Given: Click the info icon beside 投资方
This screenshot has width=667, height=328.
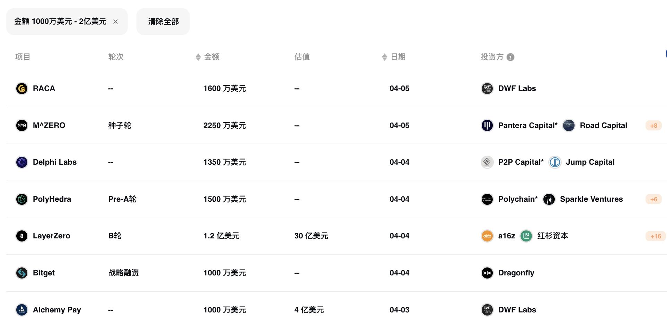Looking at the screenshot, I should tap(510, 57).
